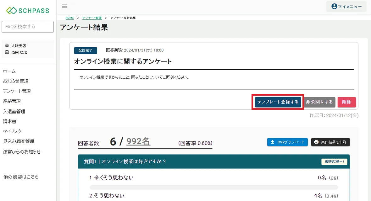
Task: Click the user badge icon beside 高田 瑠璃
Action: (x=7, y=52)
